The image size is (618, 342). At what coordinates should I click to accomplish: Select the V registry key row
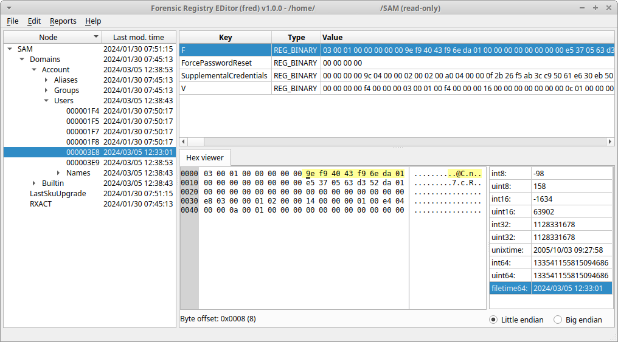tap(397, 89)
